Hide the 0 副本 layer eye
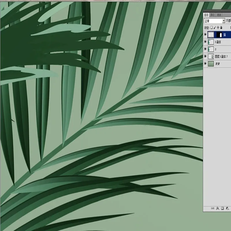This screenshot has height=231, width=231. click(x=205, y=42)
